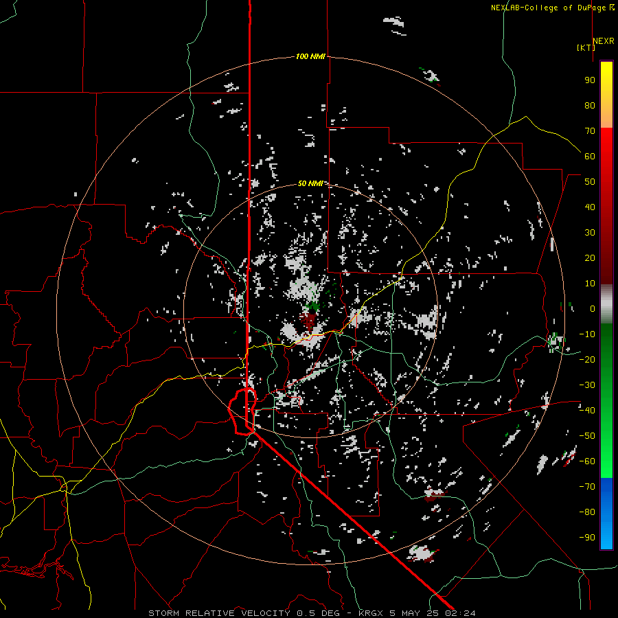The image size is (618, 618).
Task: Click the -80 value on velocity scale
Action: coord(587,512)
